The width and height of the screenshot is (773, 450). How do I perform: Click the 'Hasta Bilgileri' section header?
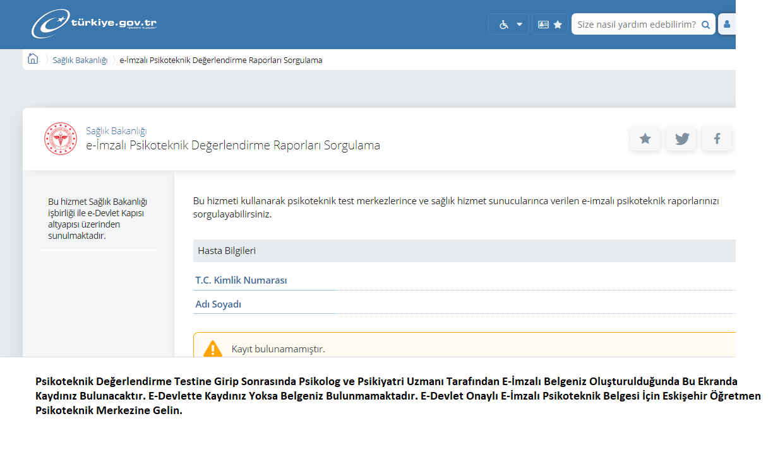click(x=464, y=251)
